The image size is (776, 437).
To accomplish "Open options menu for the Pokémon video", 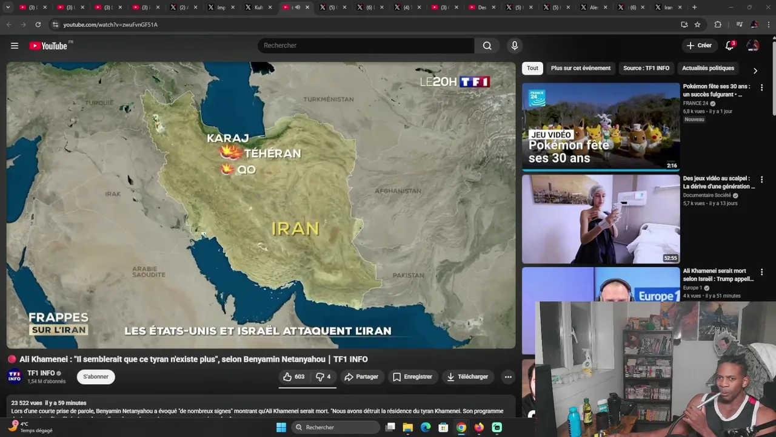I will [x=762, y=87].
